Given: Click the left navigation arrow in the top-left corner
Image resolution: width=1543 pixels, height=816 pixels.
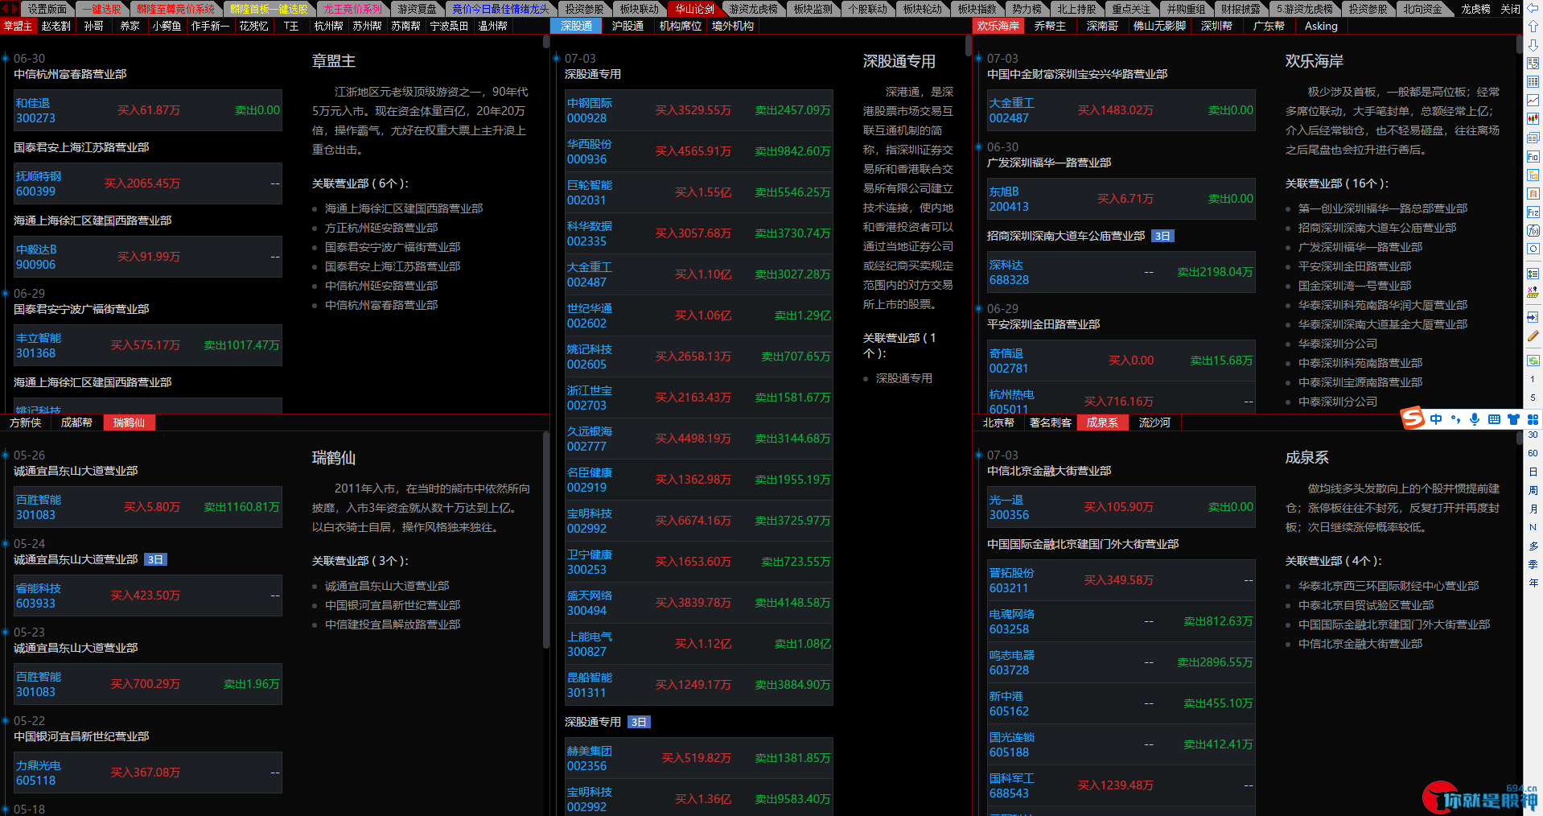Looking at the screenshot, I should pyautogui.click(x=4, y=9).
